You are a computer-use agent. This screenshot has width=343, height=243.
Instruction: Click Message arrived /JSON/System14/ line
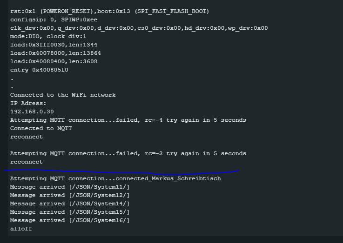coord(70,204)
